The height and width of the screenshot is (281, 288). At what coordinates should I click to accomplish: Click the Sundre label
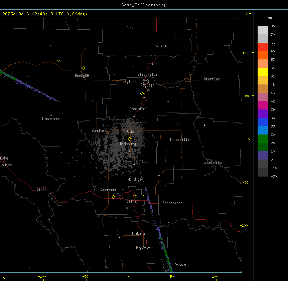[98, 130]
